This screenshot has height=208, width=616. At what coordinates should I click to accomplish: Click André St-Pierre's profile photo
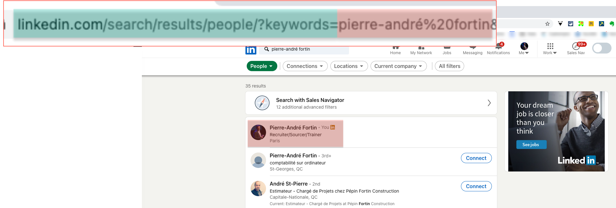pos(258,188)
